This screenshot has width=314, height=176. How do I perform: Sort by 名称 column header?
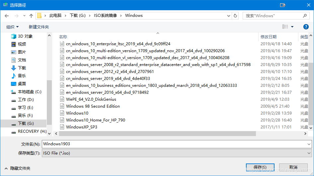(x=63, y=37)
